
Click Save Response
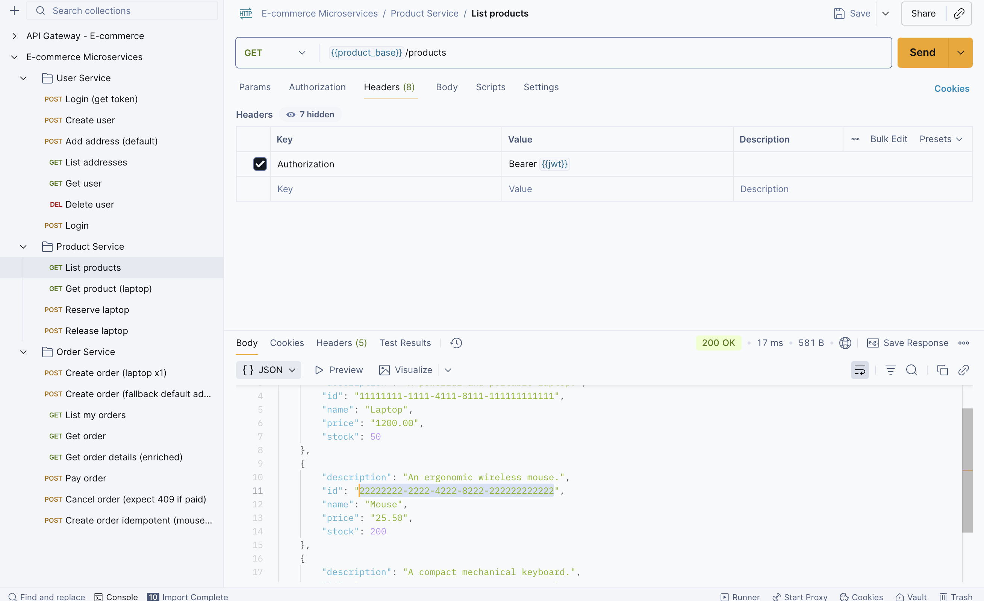915,343
